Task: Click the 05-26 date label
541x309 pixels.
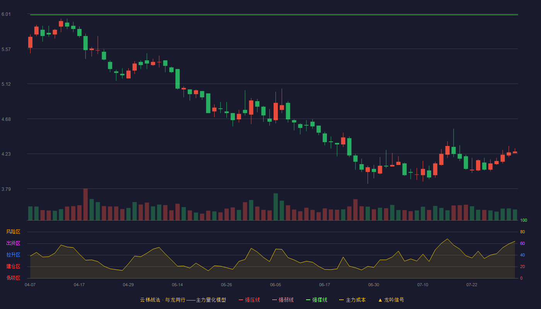Action: (226, 285)
